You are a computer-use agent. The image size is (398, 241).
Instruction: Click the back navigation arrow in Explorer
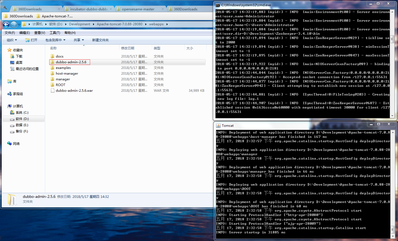[6, 24]
